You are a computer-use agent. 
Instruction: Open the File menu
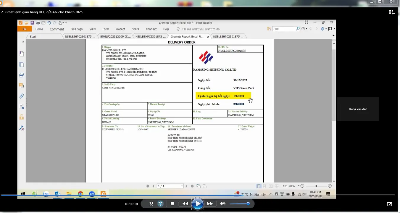tap(25, 29)
